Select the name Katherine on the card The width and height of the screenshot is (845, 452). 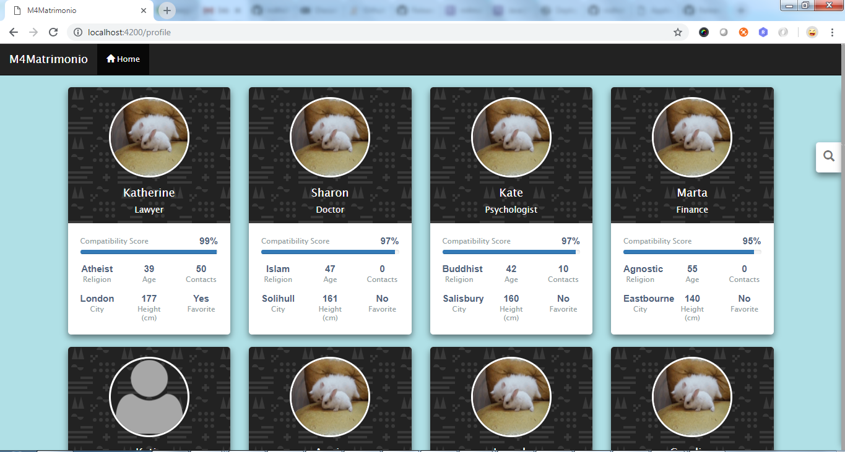coord(149,193)
